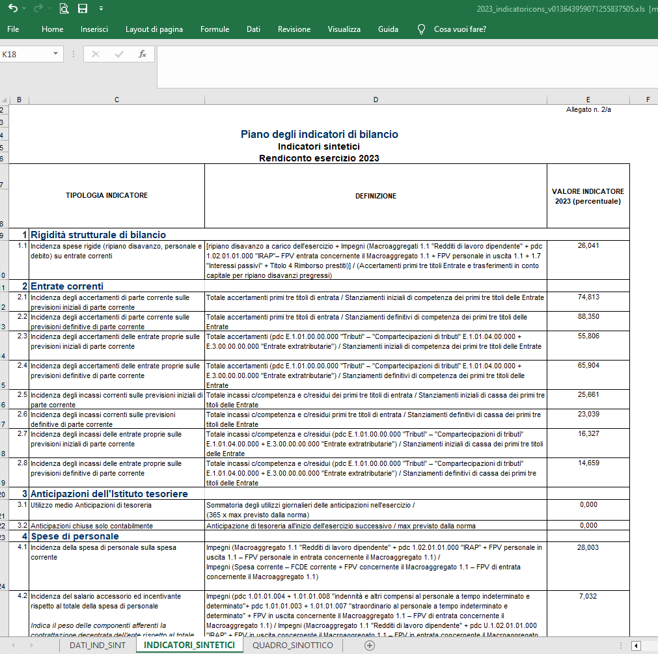Click the 'Piano degli indicatori di bilancio' title

(320, 134)
